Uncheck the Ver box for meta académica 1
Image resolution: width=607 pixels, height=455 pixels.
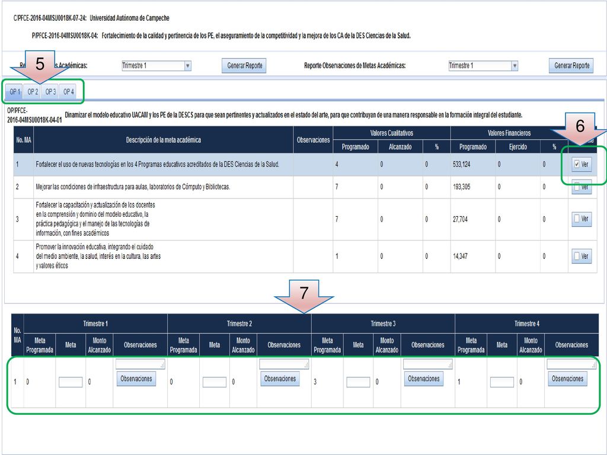point(577,164)
